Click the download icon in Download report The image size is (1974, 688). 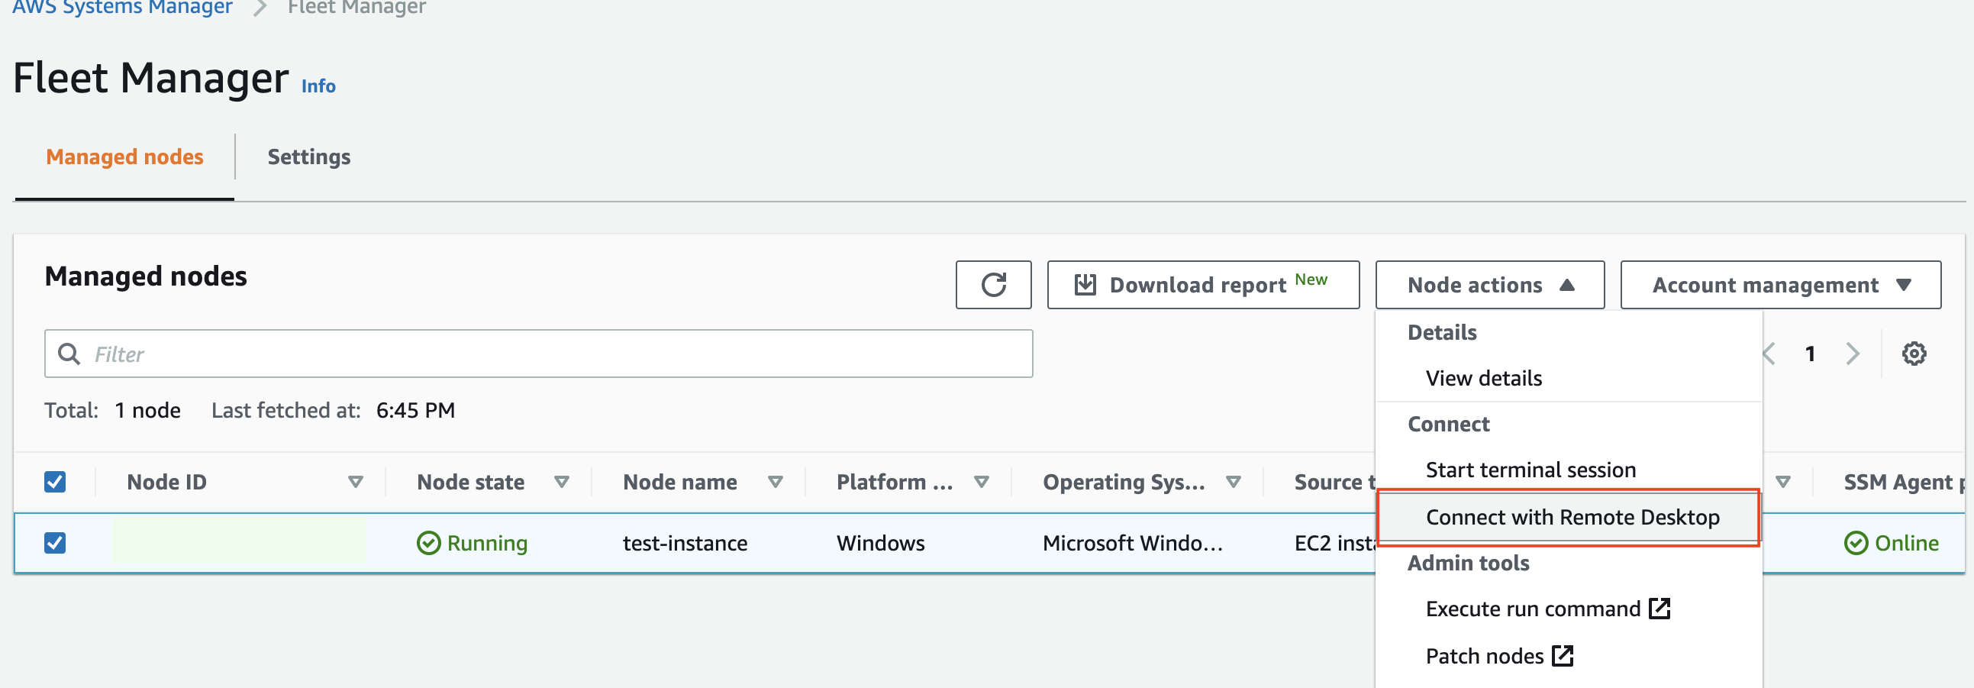point(1085,285)
